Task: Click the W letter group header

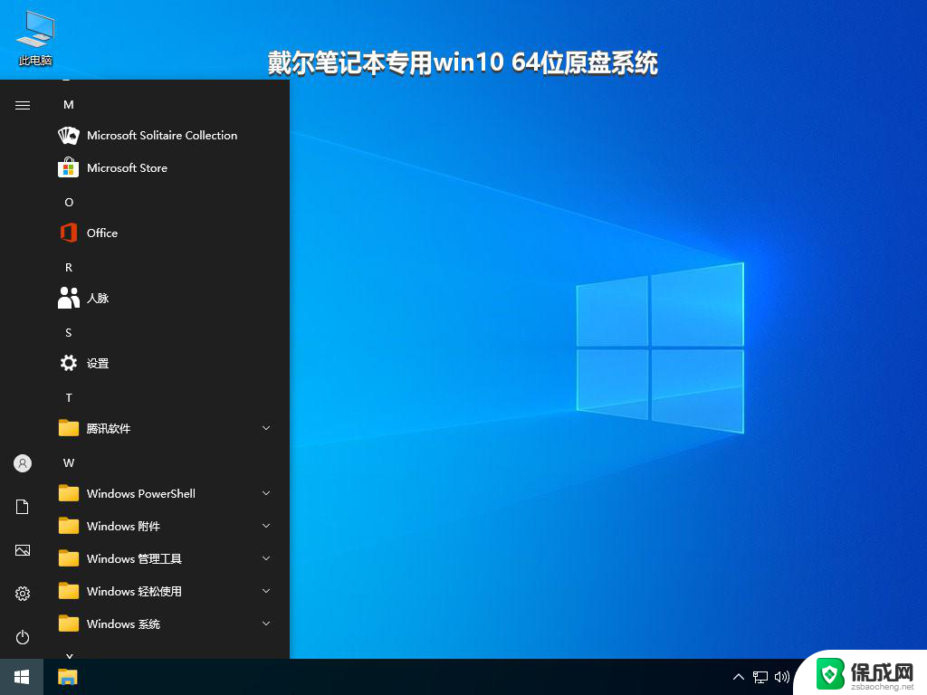Action: [x=69, y=462]
